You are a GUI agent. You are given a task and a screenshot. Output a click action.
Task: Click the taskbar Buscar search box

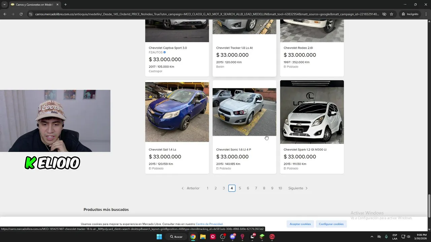coord(176,237)
